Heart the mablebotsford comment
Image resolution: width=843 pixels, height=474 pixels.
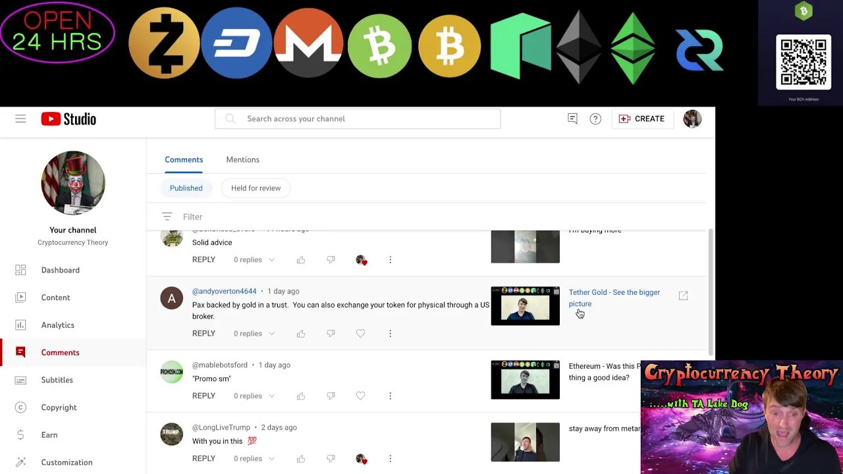tap(360, 396)
